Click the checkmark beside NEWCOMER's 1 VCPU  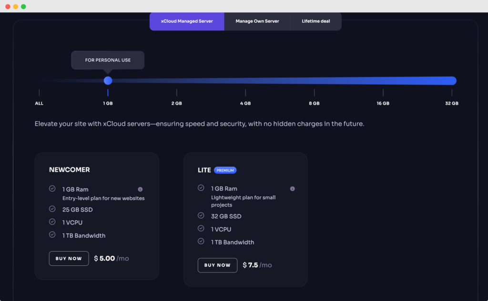tap(52, 222)
